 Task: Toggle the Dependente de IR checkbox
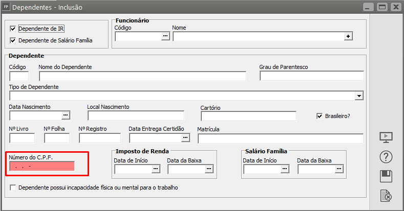pyautogui.click(x=13, y=29)
